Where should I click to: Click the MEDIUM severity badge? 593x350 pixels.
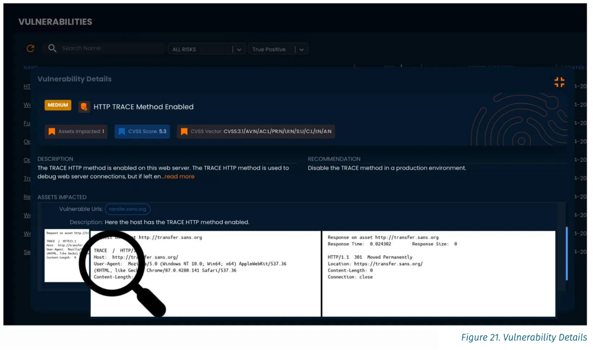coord(58,105)
